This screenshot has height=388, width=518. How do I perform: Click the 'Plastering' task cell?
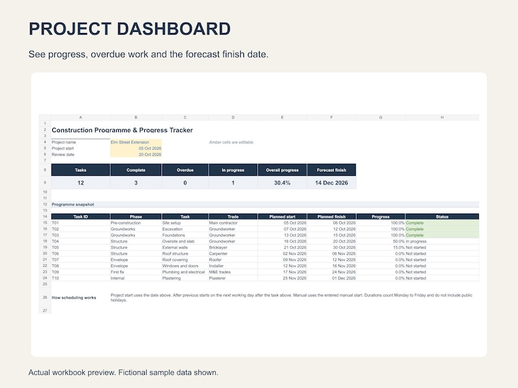pyautogui.click(x=185, y=278)
